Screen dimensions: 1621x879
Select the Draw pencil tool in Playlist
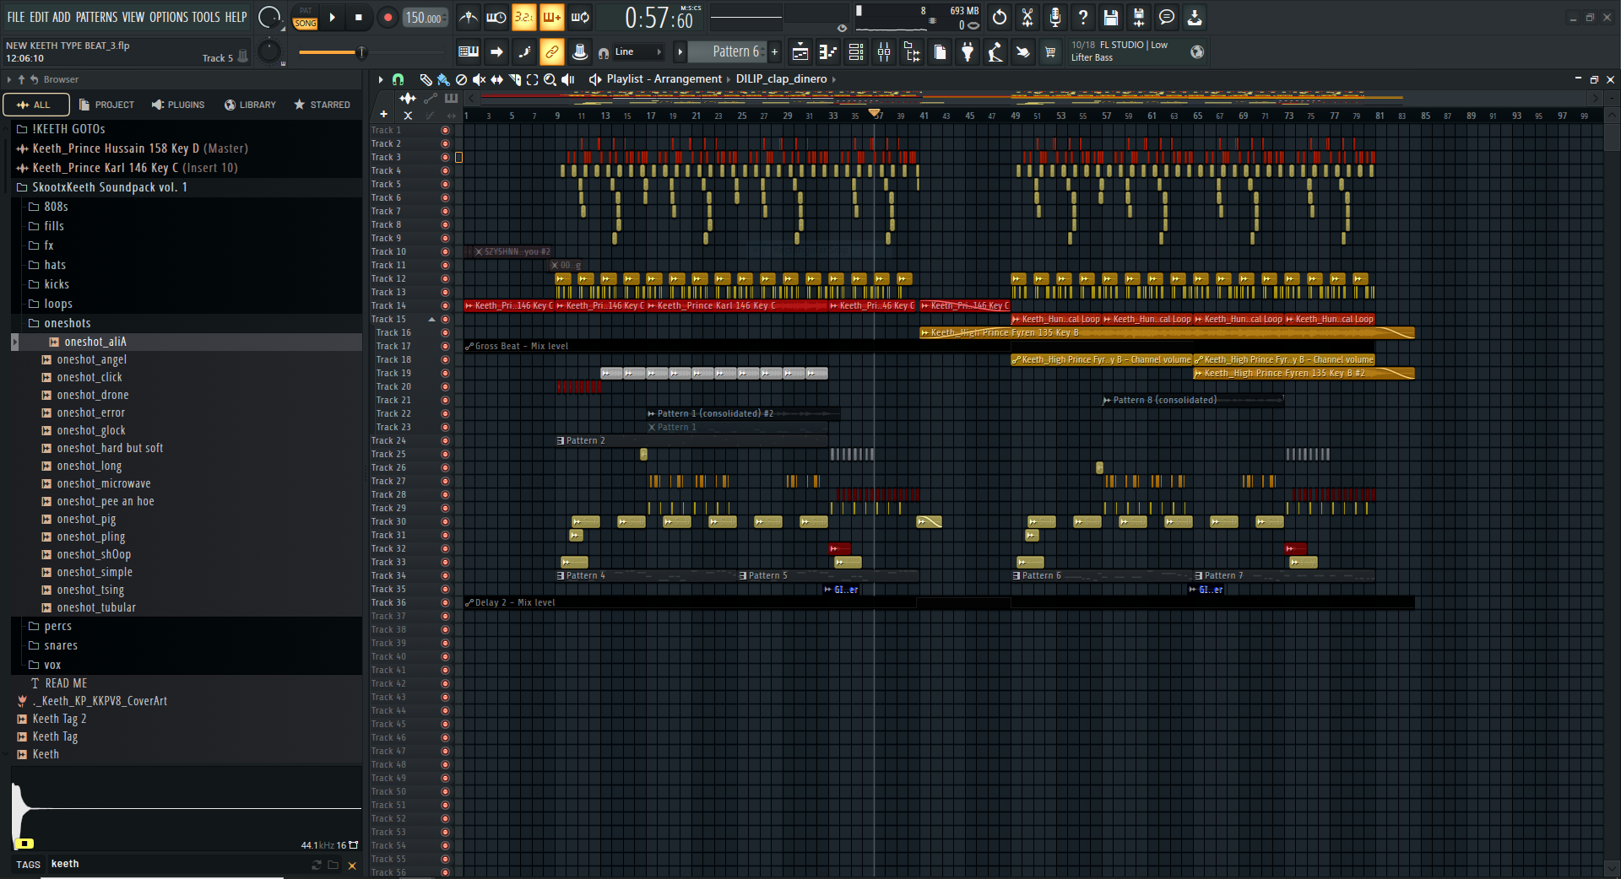[426, 79]
